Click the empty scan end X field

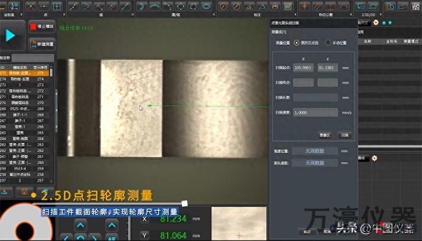point(303,82)
